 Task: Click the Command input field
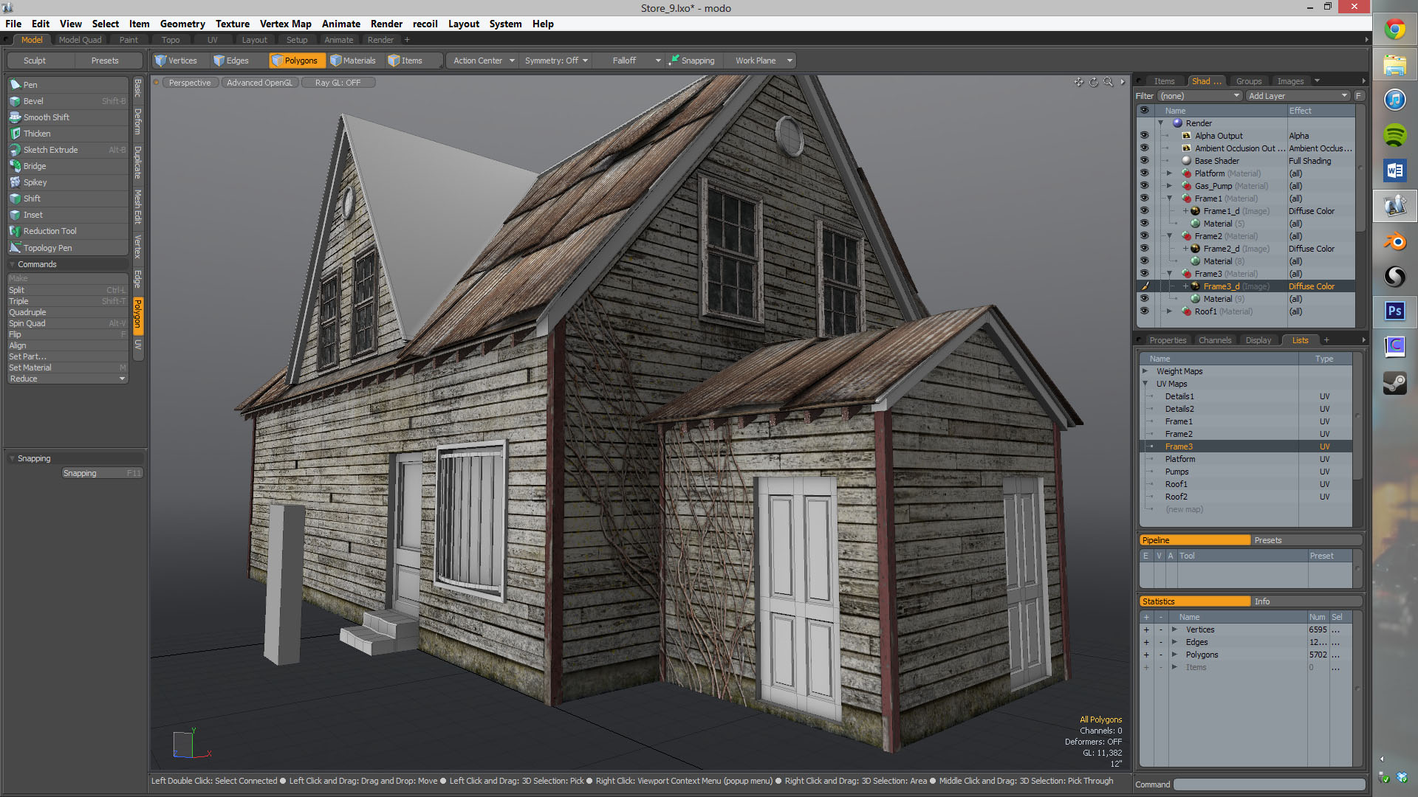click(1268, 784)
